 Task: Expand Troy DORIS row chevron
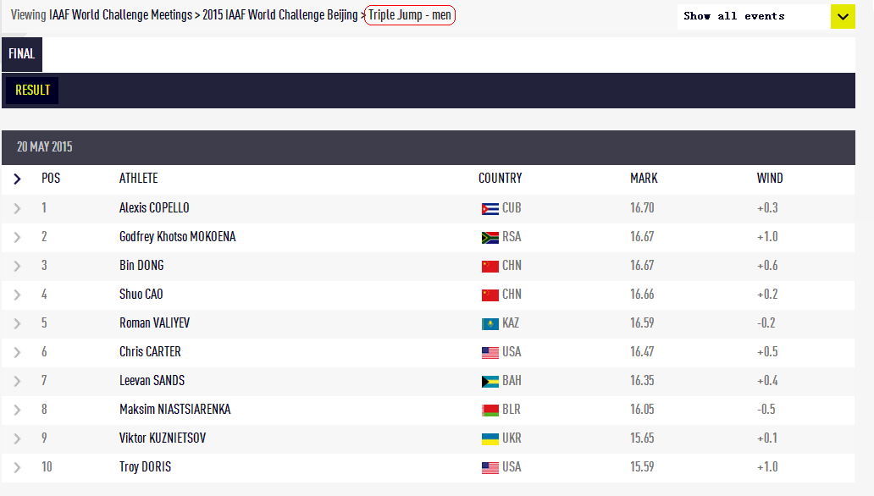17,467
